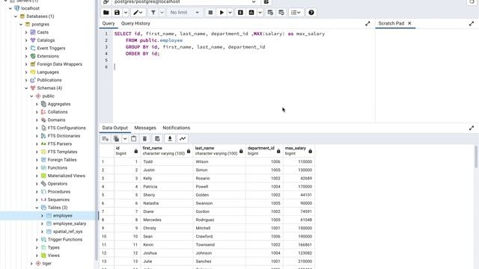Collapse the Tables (3) node

coord(37,208)
